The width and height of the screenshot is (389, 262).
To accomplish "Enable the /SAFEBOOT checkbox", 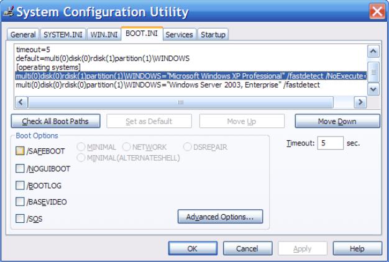I will tap(20, 151).
